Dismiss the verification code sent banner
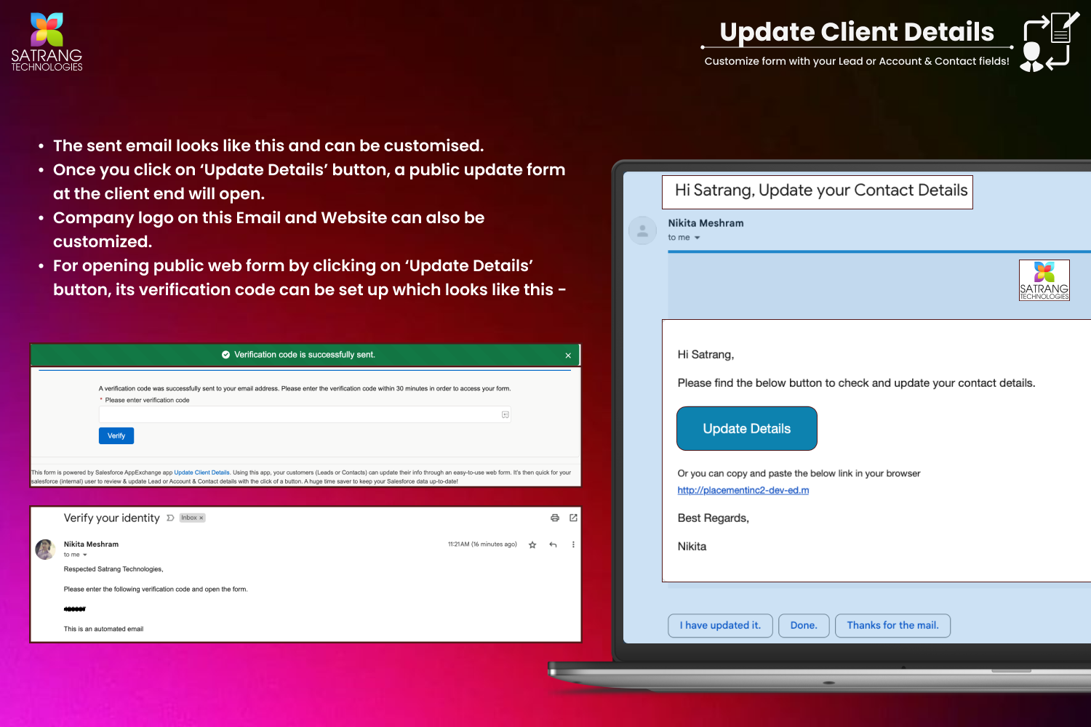This screenshot has width=1091, height=727. coord(568,356)
